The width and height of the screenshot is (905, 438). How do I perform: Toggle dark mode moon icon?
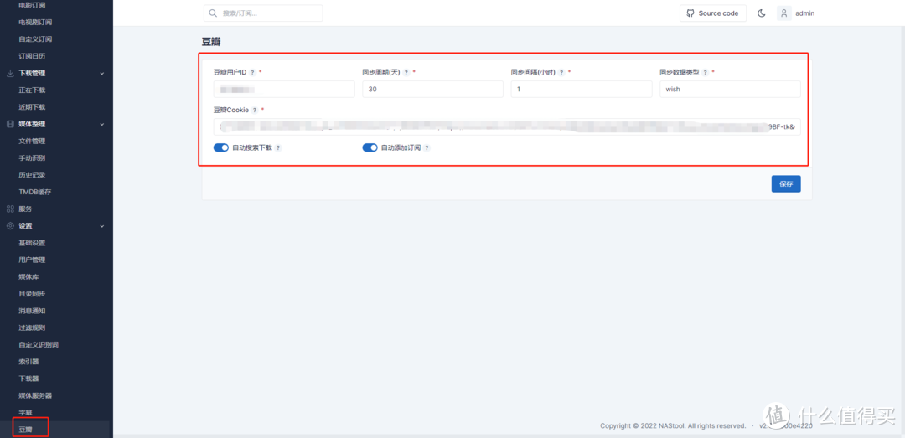coord(761,13)
